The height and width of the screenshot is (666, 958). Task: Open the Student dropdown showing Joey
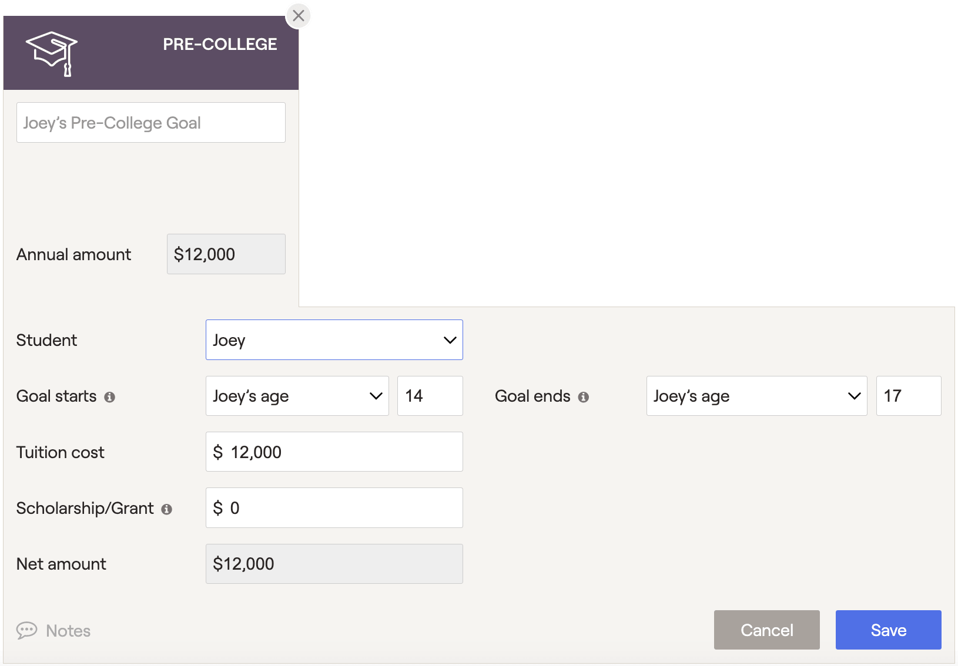334,340
